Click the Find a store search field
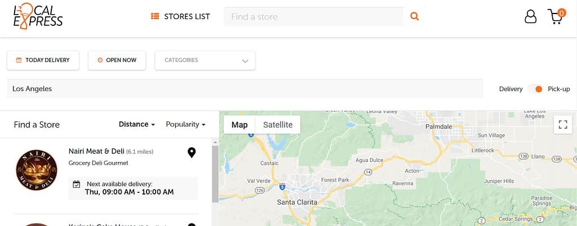The width and height of the screenshot is (577, 226). (x=314, y=16)
